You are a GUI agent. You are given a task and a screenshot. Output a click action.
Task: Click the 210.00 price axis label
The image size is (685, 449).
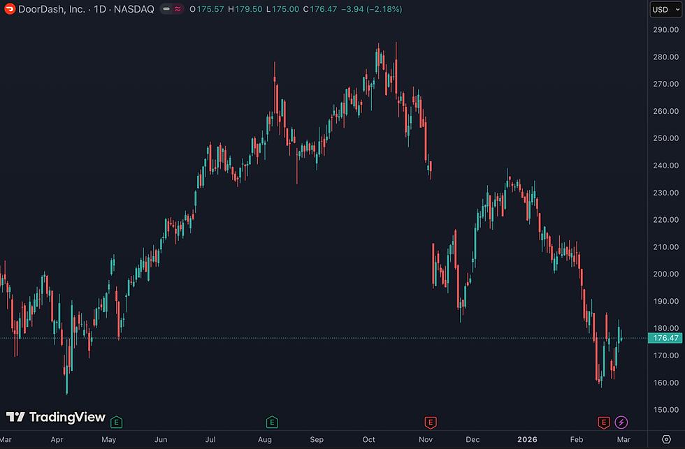665,247
